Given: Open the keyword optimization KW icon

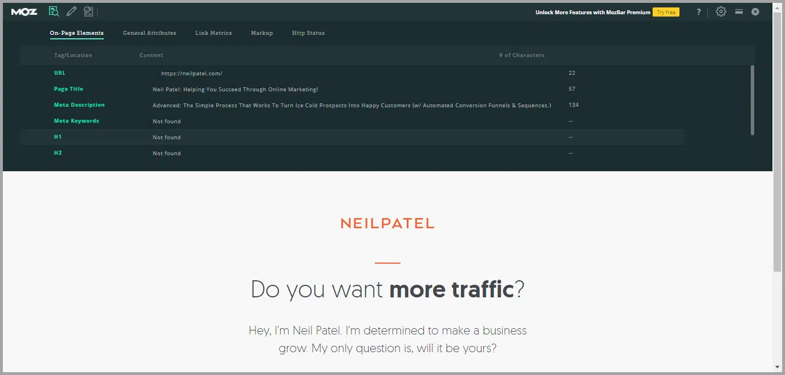Looking at the screenshot, I should 88,11.
